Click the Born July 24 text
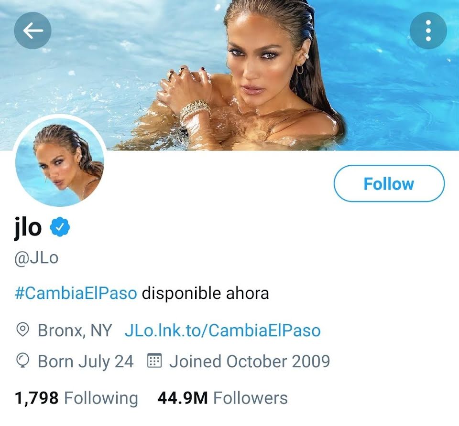 coord(86,362)
